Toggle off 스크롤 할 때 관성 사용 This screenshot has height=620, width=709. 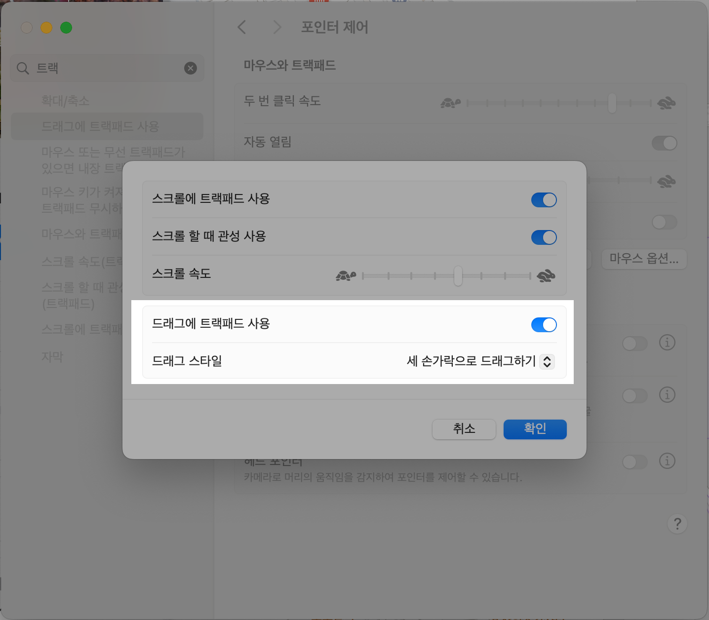click(544, 237)
